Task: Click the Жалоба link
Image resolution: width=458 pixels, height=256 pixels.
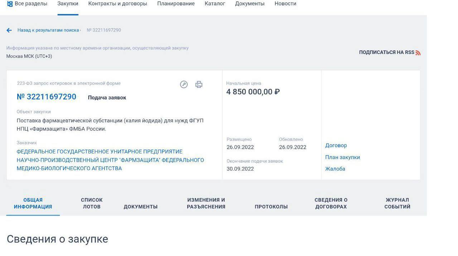Action: [335, 169]
